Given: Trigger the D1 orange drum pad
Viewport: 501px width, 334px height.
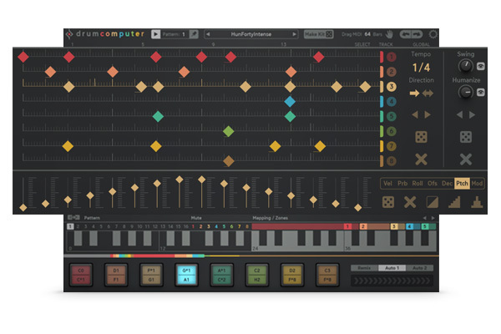Looking at the screenshot, I should pyautogui.click(x=116, y=275).
